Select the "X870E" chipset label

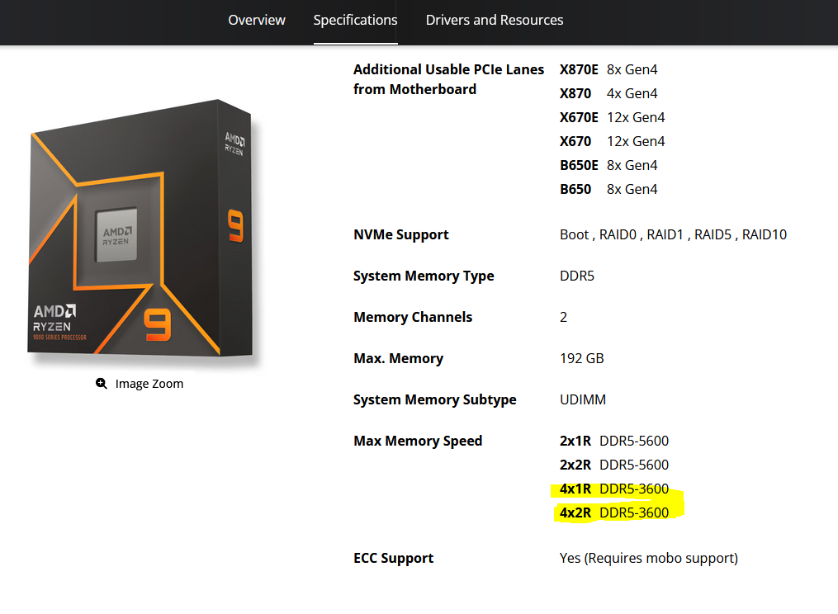(x=579, y=69)
